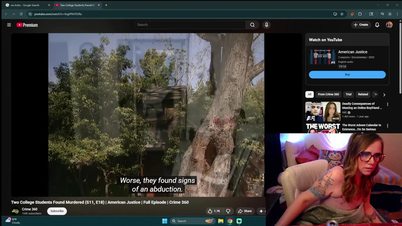Click the Windows taskbar search box
The width and height of the screenshot is (402, 226).
point(193,221)
